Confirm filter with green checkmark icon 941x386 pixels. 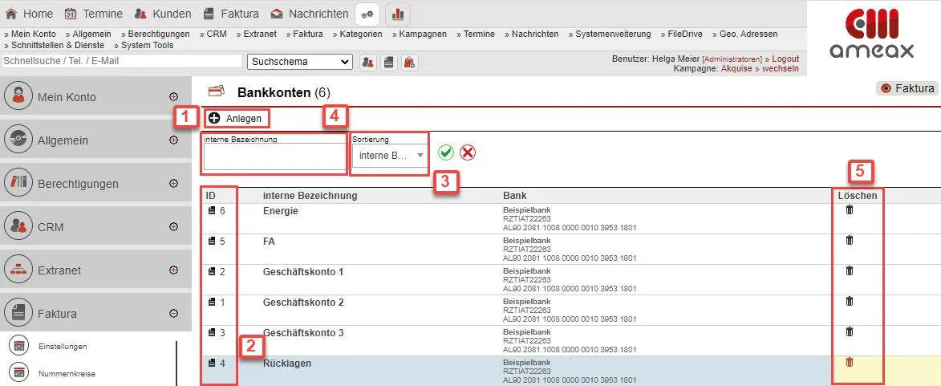[x=446, y=152]
